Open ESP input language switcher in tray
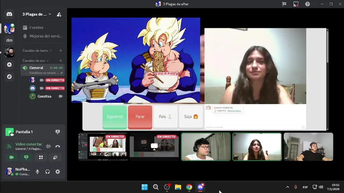This screenshot has height=193, width=344. click(x=305, y=187)
